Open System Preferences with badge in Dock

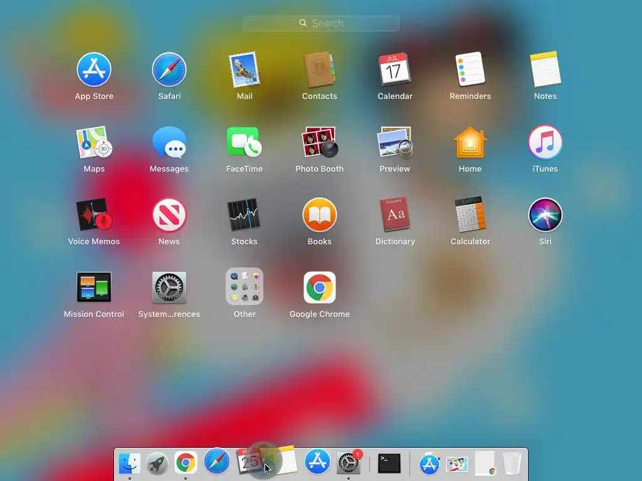point(349,463)
